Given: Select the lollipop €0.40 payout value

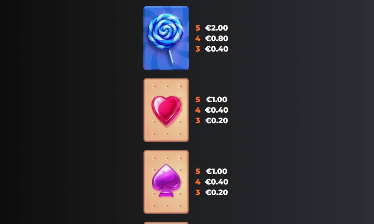Looking at the screenshot, I should click(217, 49).
